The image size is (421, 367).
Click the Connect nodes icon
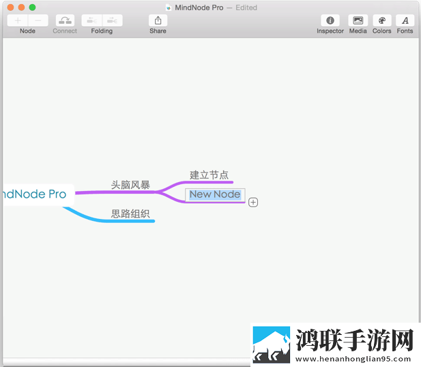point(65,20)
